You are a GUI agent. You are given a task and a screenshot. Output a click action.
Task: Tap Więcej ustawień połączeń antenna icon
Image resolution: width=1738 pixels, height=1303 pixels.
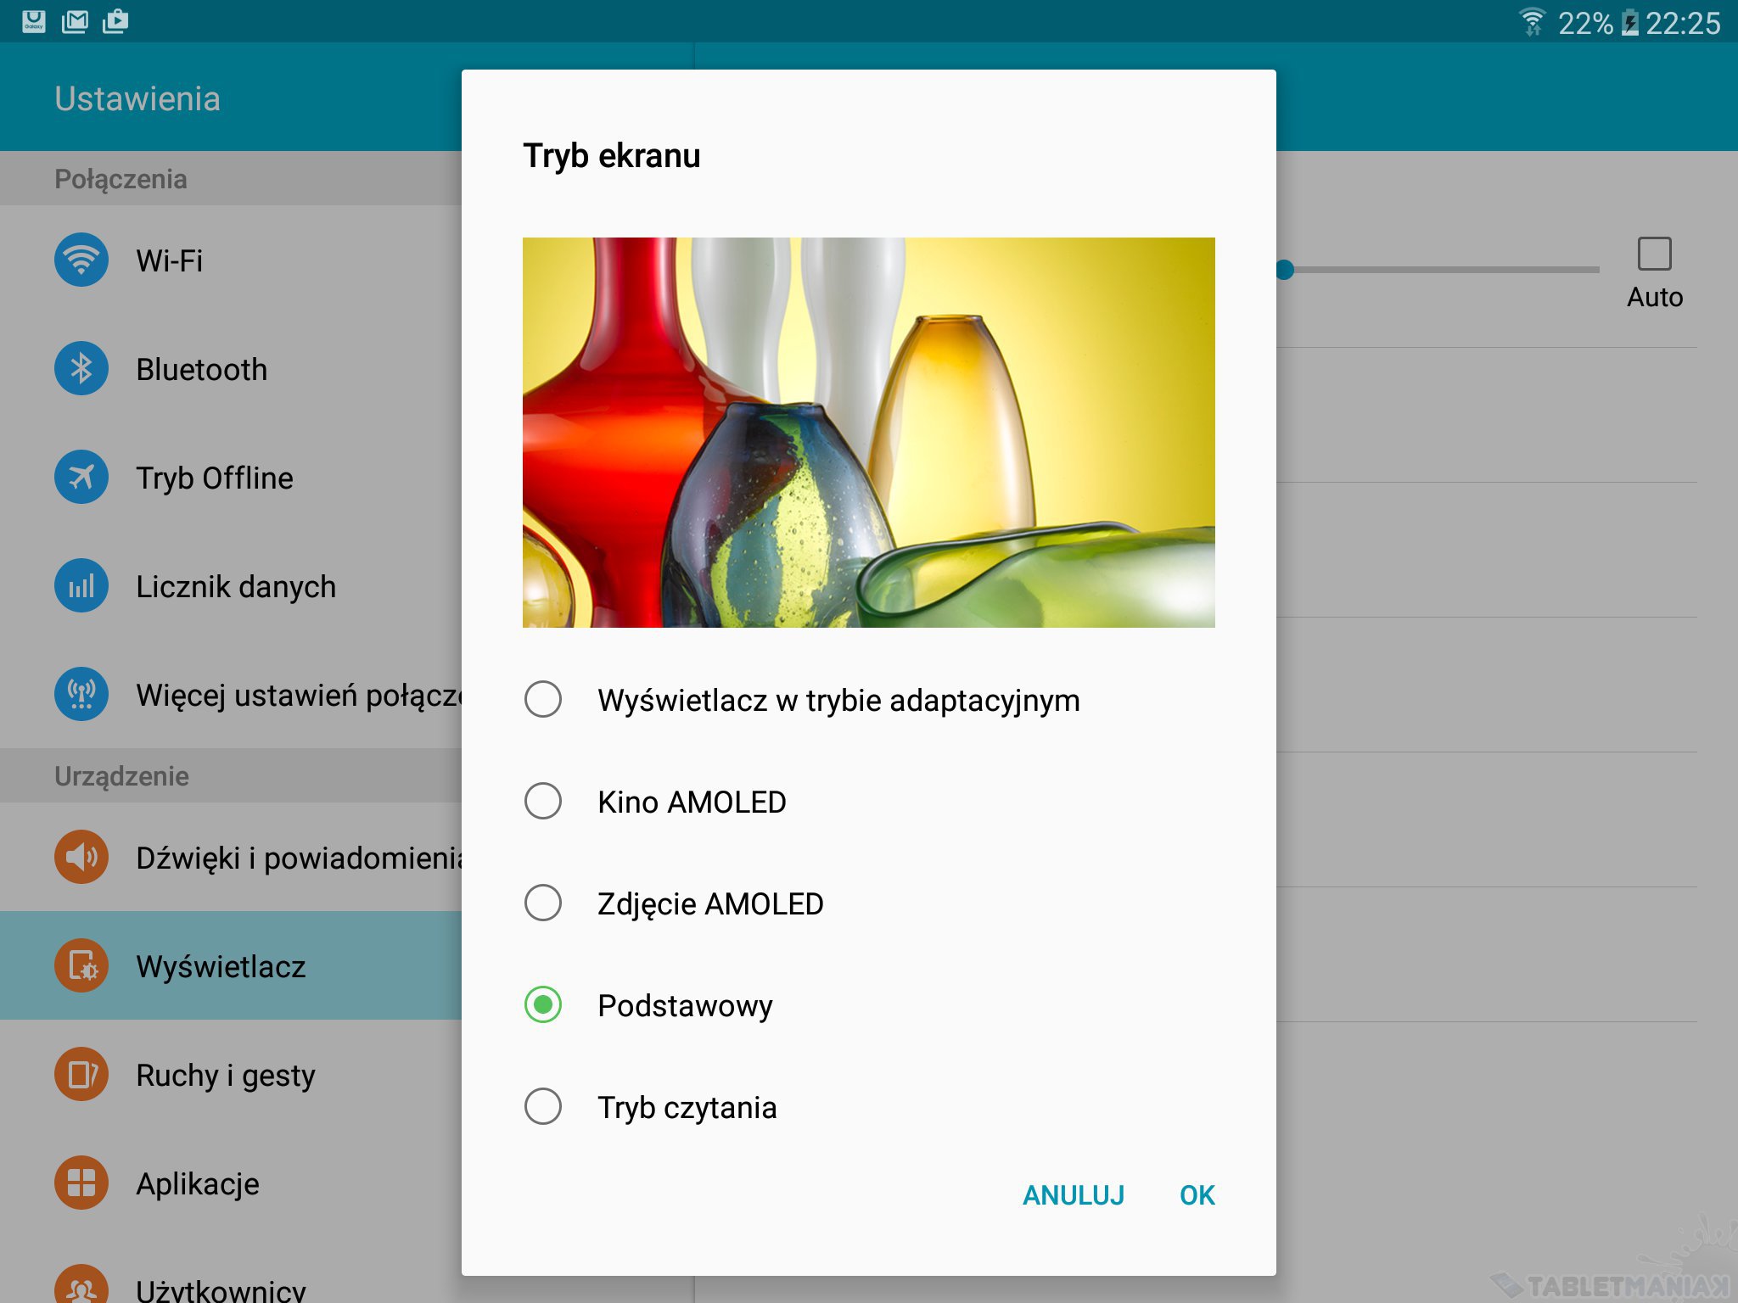click(81, 694)
